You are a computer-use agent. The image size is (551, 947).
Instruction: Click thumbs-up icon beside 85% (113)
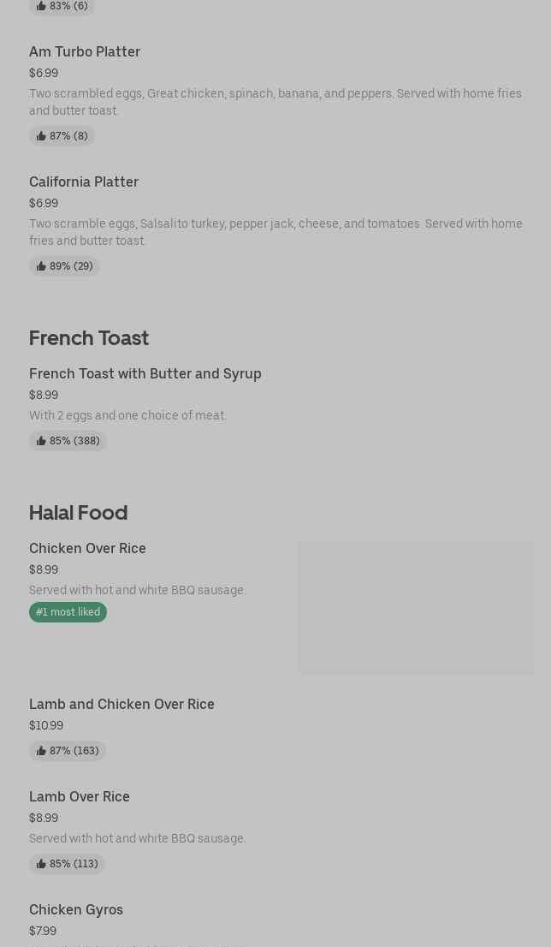[x=41, y=864]
